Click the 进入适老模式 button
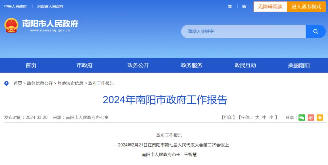The width and height of the screenshot is (328, 165). (306, 7)
